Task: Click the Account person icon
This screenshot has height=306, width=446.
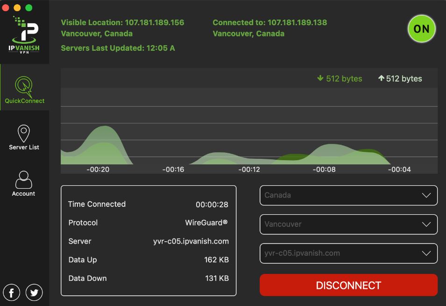Action: pos(24,179)
